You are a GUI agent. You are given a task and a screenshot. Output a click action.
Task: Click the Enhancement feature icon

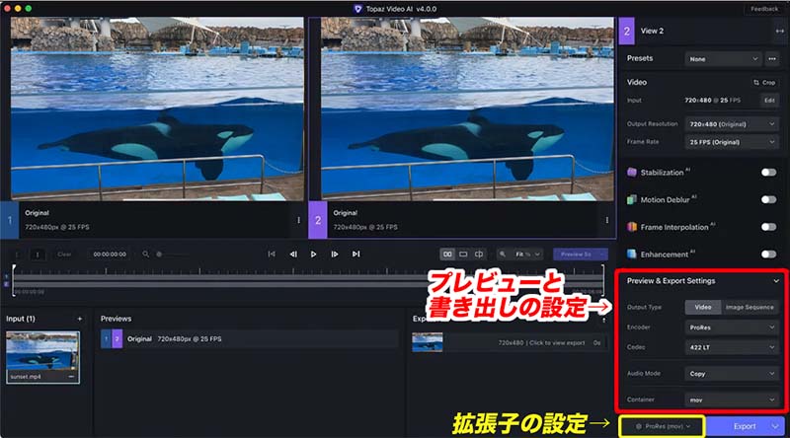(632, 255)
